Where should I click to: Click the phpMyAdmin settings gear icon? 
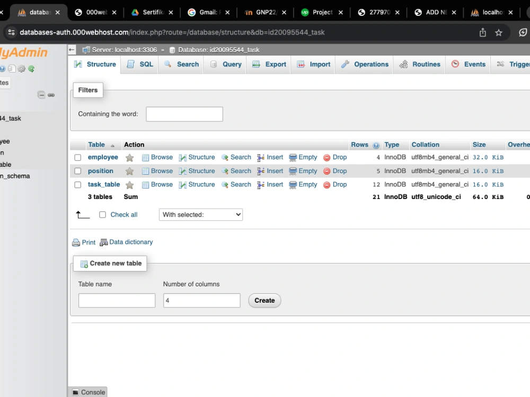pos(22,69)
